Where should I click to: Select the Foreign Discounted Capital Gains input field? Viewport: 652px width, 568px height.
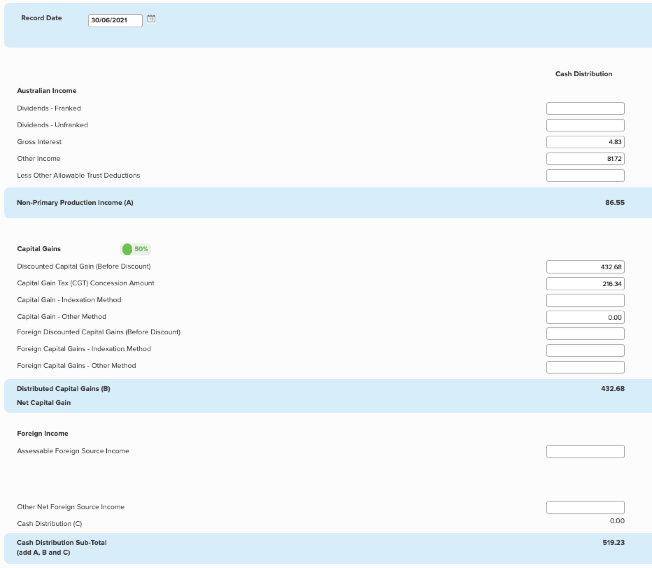585,334
